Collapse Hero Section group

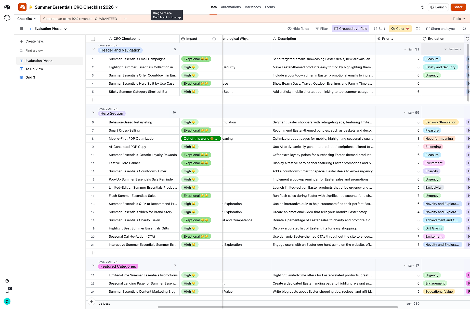click(x=94, y=112)
